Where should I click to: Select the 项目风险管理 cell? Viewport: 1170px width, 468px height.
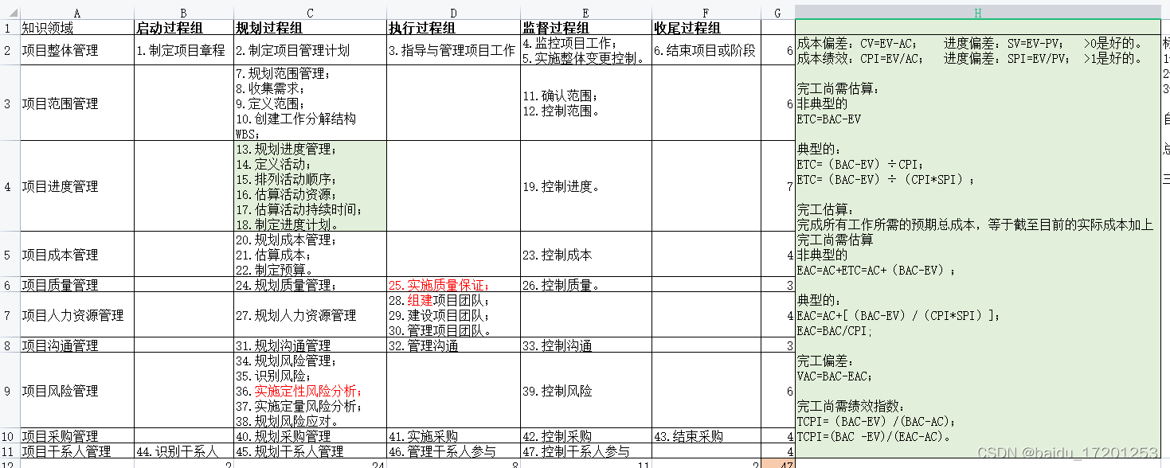point(76,391)
